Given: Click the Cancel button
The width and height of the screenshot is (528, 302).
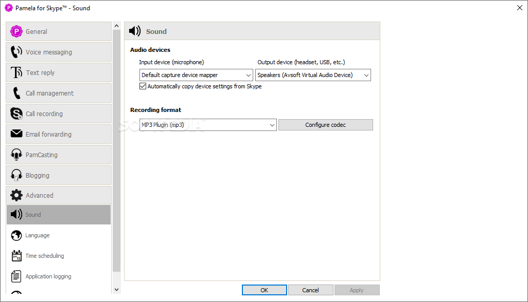Looking at the screenshot, I should click(310, 290).
